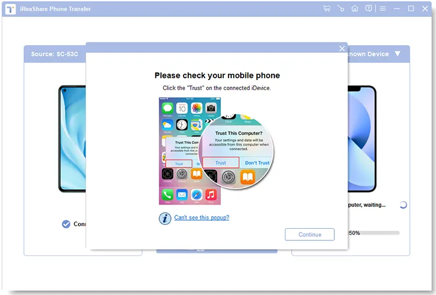The image size is (436, 295).
Task: Go to the home icon in title bar
Action: click(x=355, y=9)
